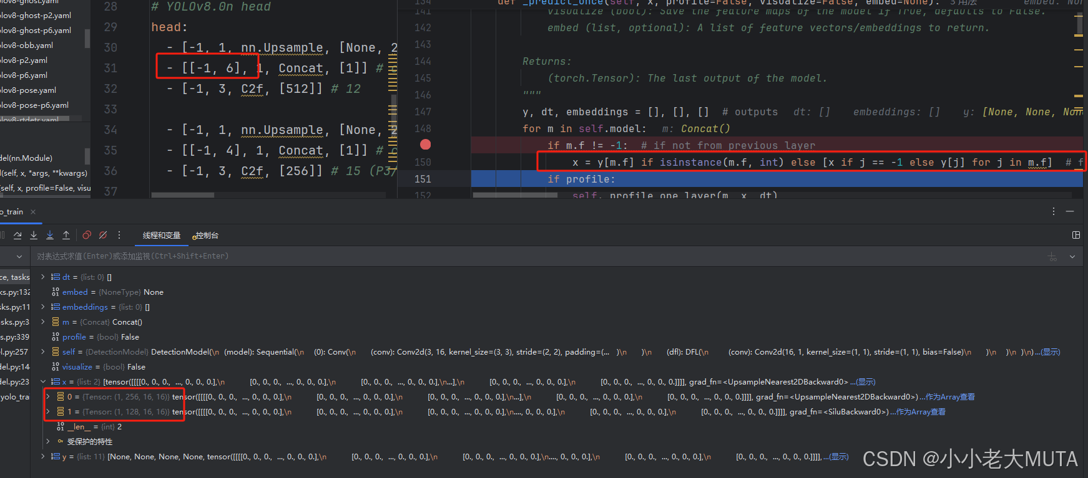Open yolov8-pose.yaml in project tree
Image resolution: width=1088 pixels, height=478 pixels.
28,90
